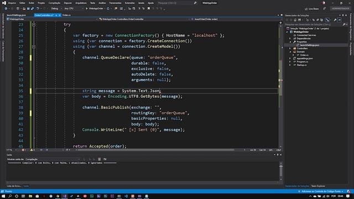Collapse the using block at line 27
Image resolution: width=354 pixels, height=199 pixels.
(x=34, y=46)
